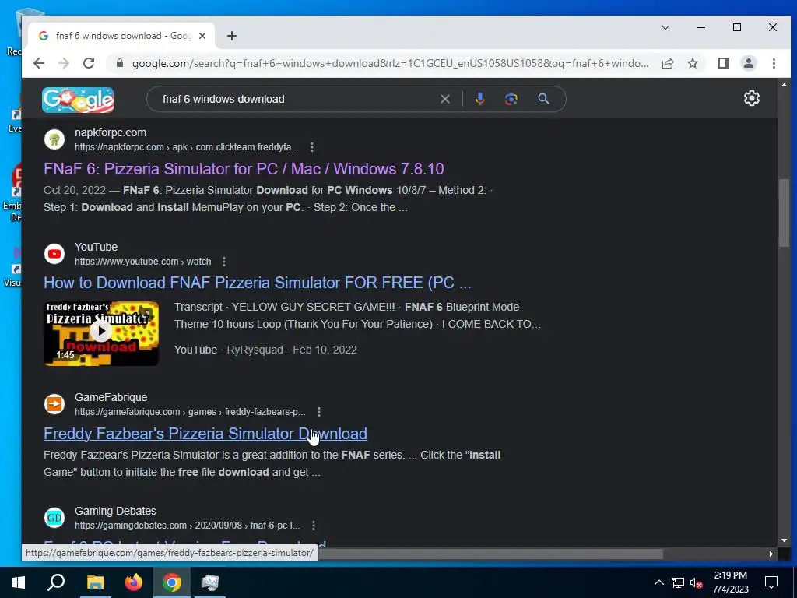Bookmark this page with the star
The height and width of the screenshot is (598, 797).
point(692,63)
